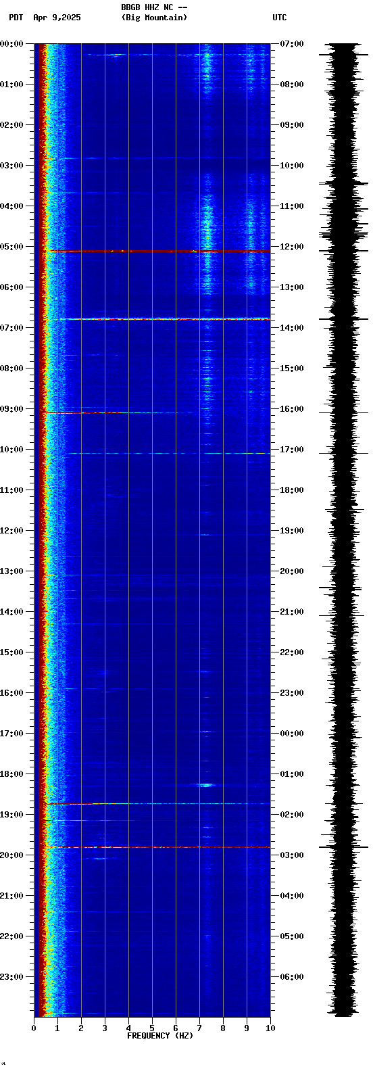Select the 18:00 label on PDT axis
This screenshot has height=1071, width=373.
pyautogui.click(x=11, y=774)
